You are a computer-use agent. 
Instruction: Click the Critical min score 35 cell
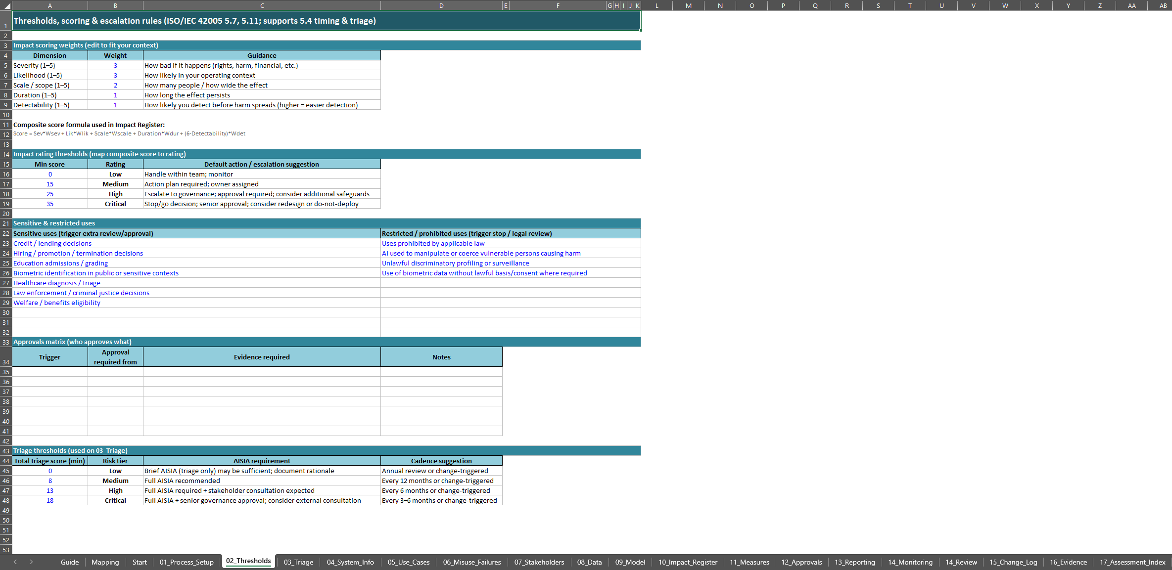tap(50, 204)
